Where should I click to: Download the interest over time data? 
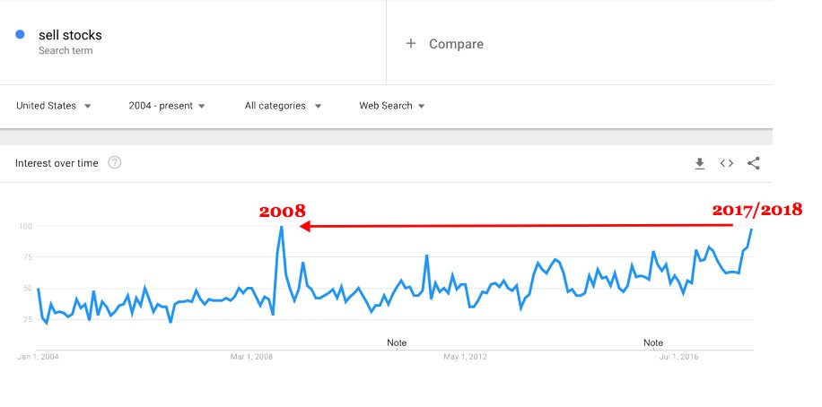click(x=700, y=163)
